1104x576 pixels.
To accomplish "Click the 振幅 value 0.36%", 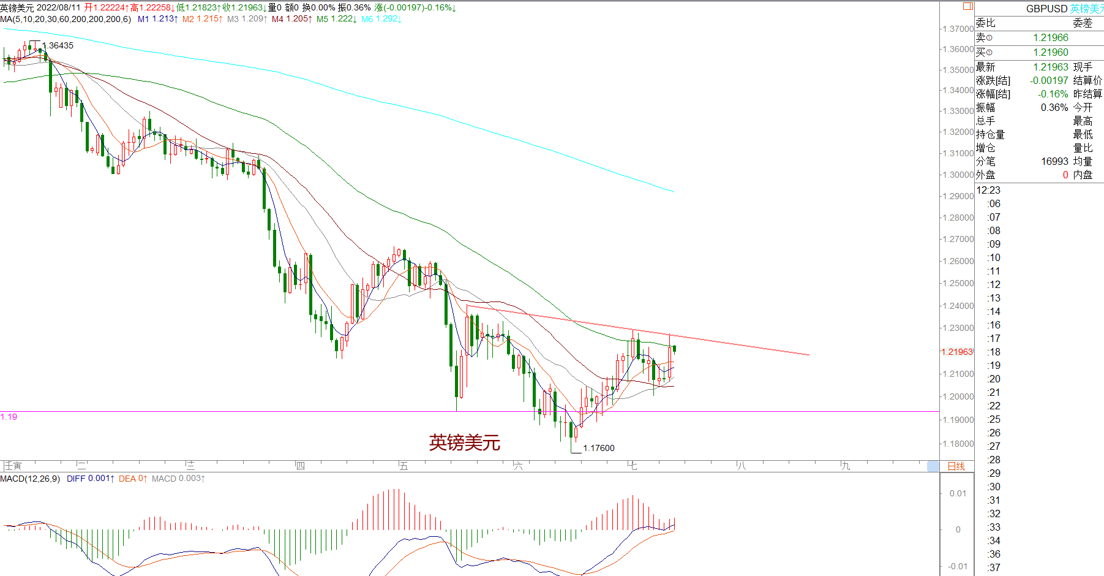I will pos(1054,107).
